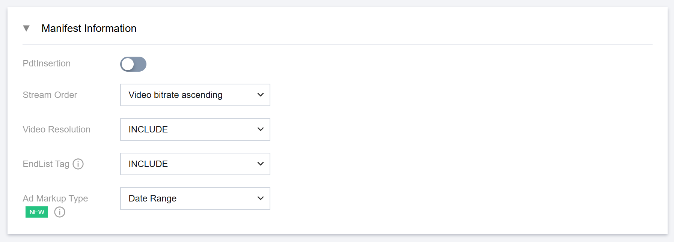Click the Ad Markup Type field label
Viewport: 674px width, 242px height.
tap(55, 198)
